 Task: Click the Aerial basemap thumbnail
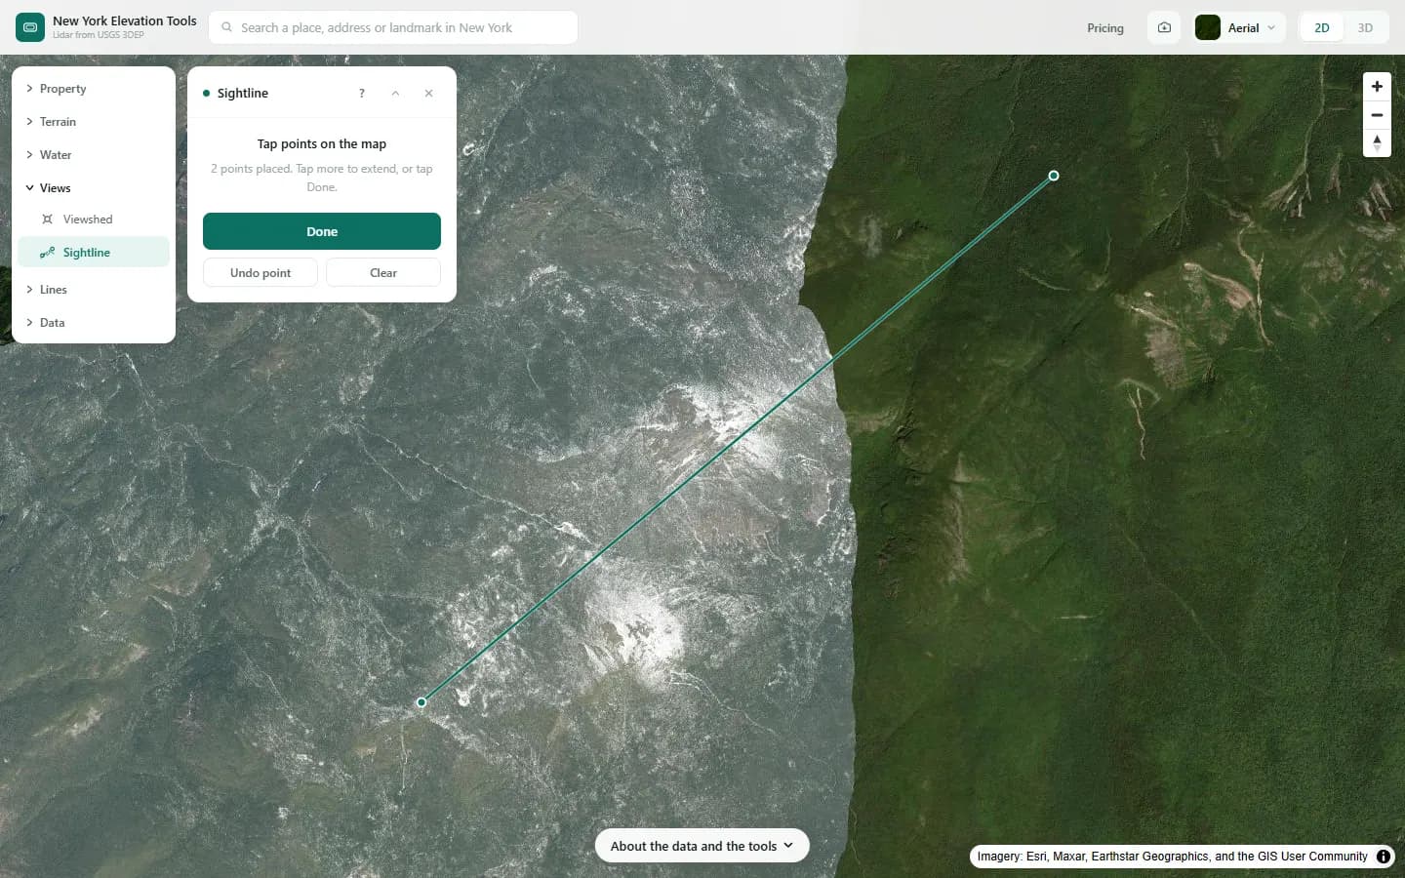click(1208, 27)
